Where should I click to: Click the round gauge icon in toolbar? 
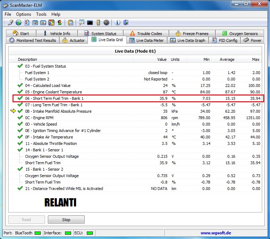point(106,23)
